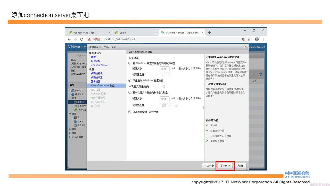Close the Login tab
Image resolution: width=330 pixels, height=186 pixels.
156,33
